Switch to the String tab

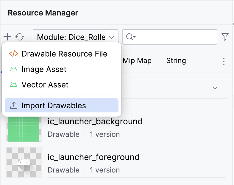[176, 61]
